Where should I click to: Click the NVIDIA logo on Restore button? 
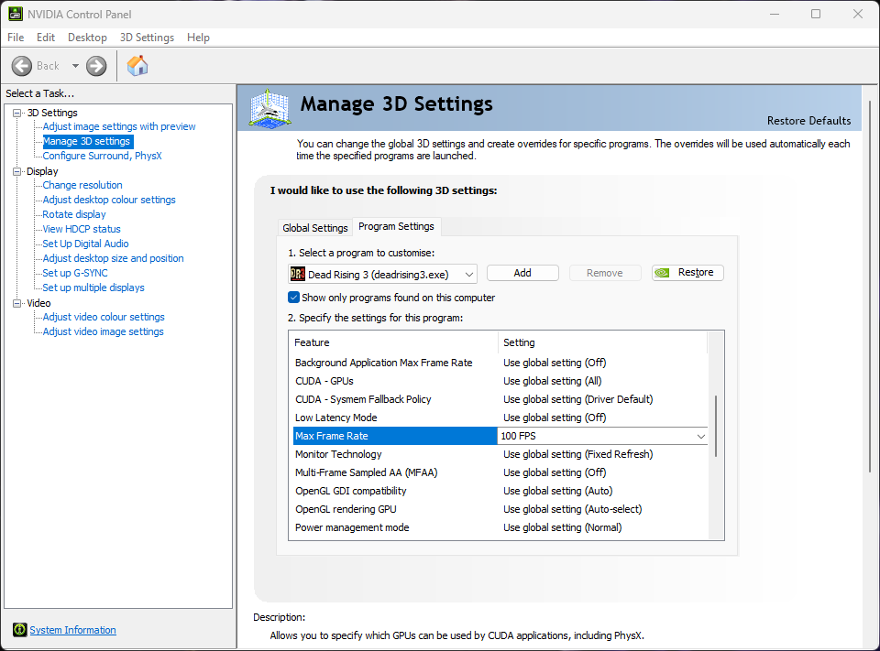pyautogui.click(x=664, y=273)
